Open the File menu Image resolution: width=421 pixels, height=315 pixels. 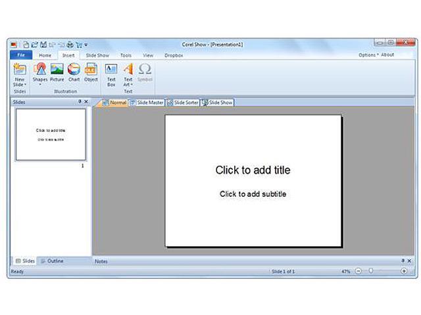[x=20, y=56]
